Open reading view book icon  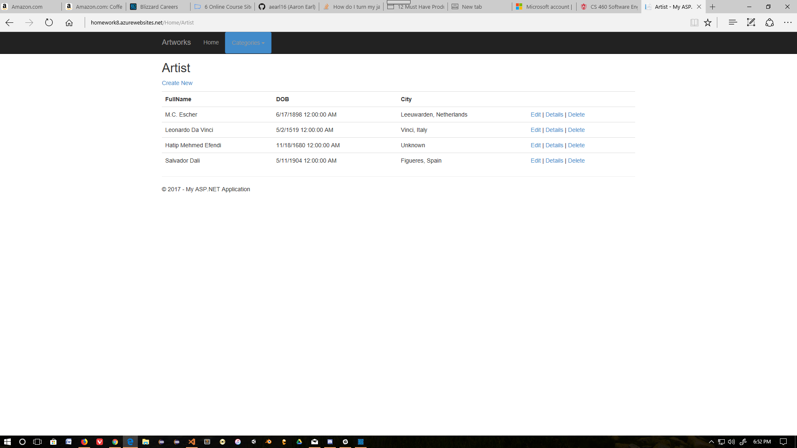(x=694, y=23)
